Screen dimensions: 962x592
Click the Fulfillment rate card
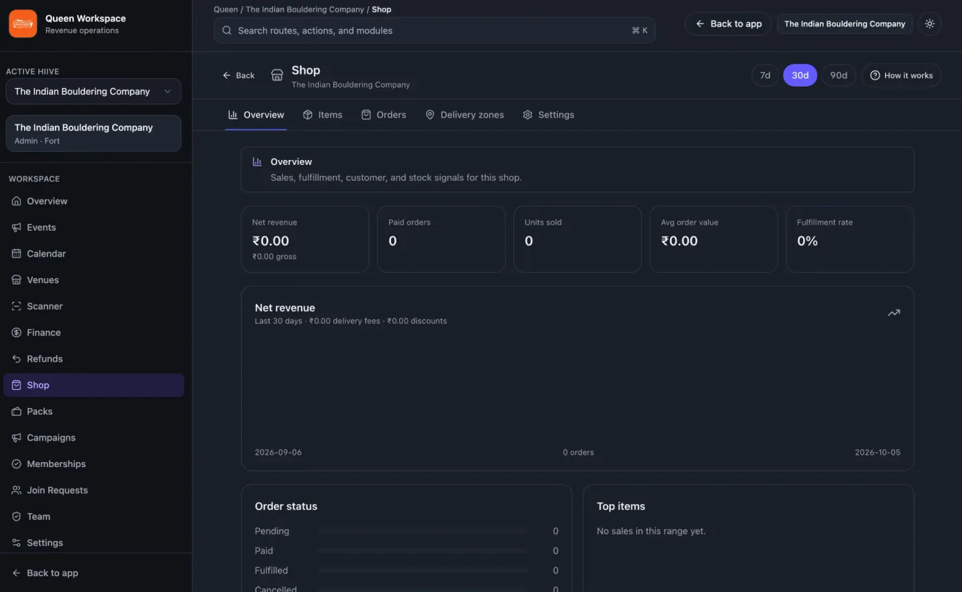(850, 239)
